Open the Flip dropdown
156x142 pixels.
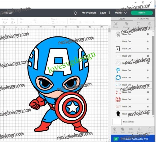click(13, 23)
